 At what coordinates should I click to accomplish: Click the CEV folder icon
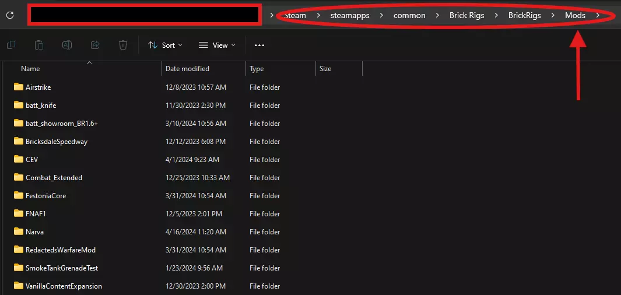pyautogui.click(x=18, y=159)
